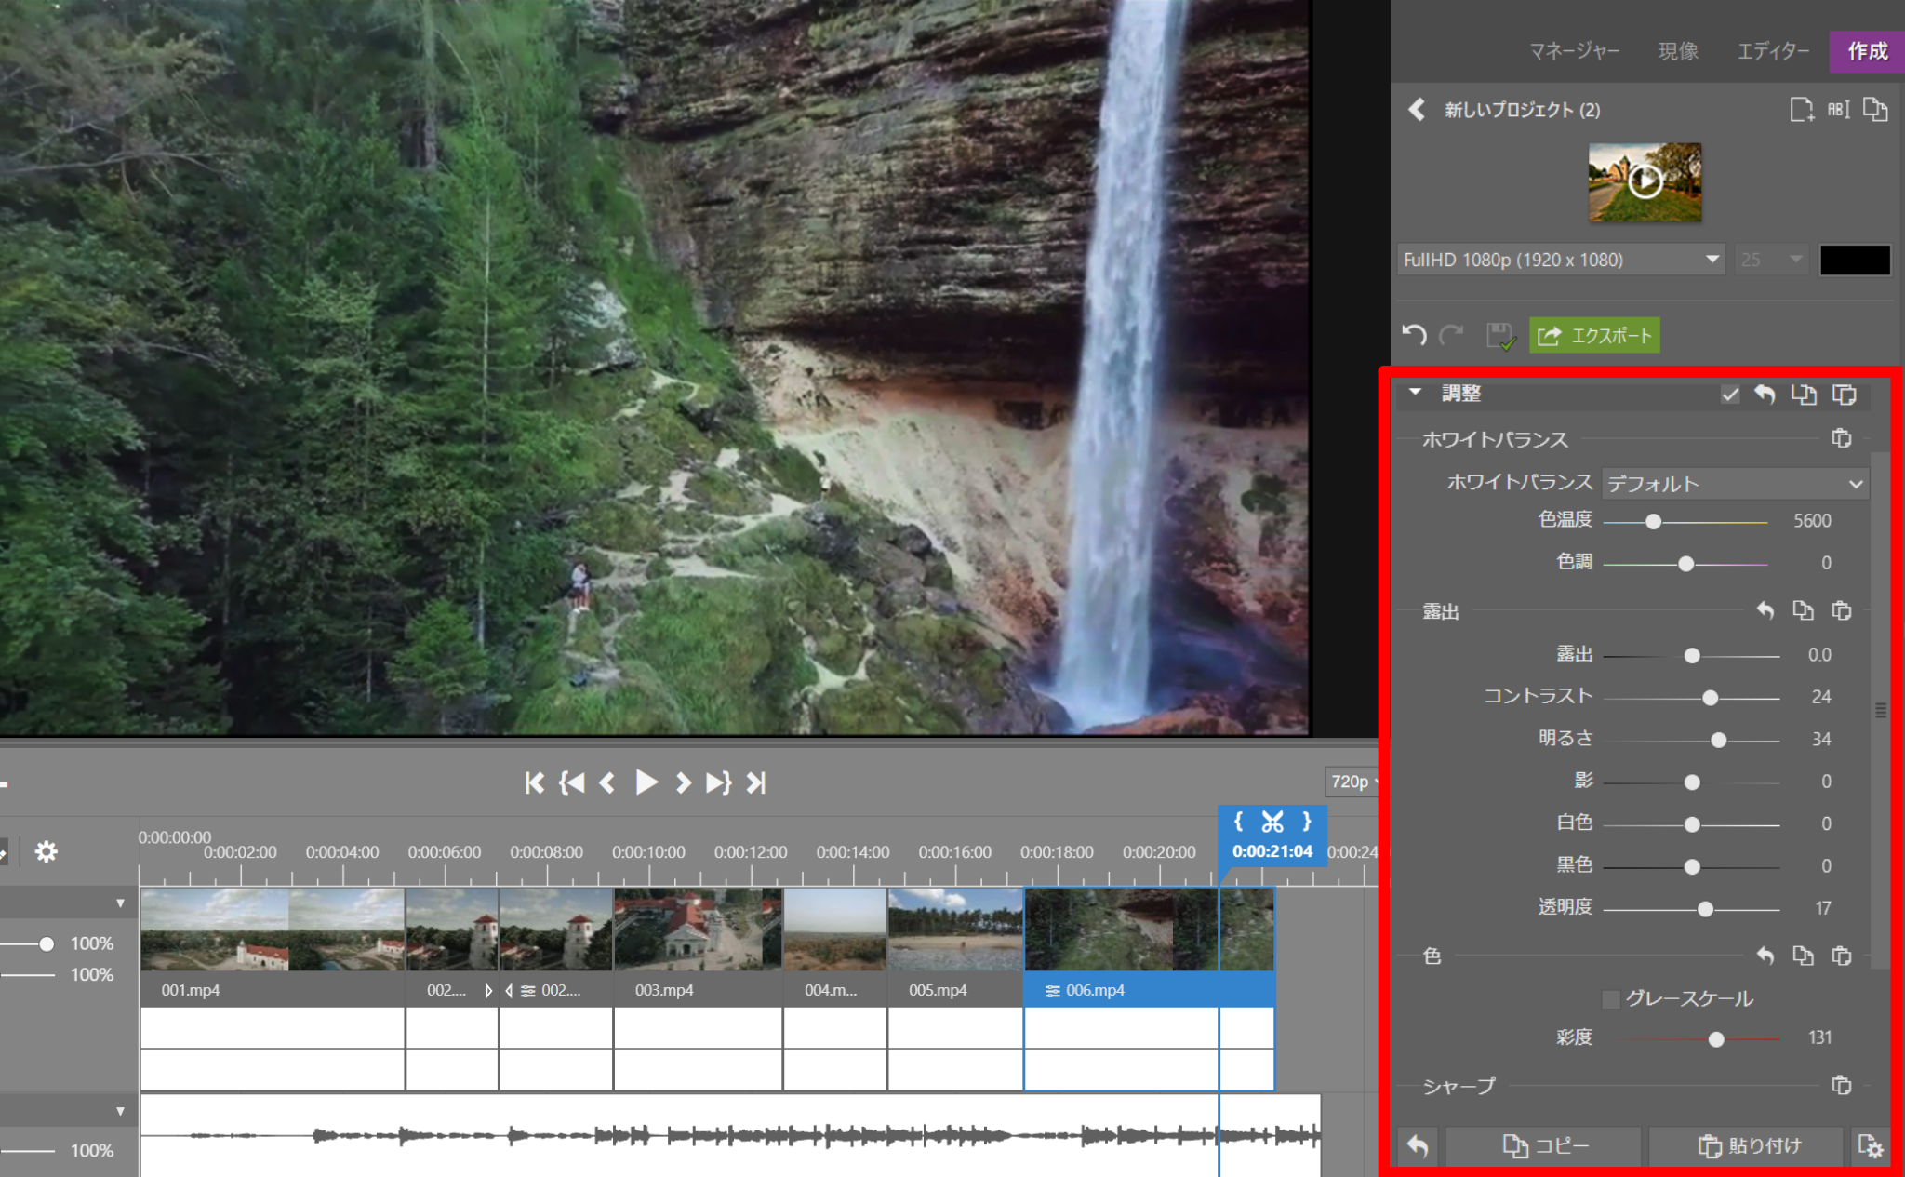Go to the next clip boundary

click(x=718, y=783)
